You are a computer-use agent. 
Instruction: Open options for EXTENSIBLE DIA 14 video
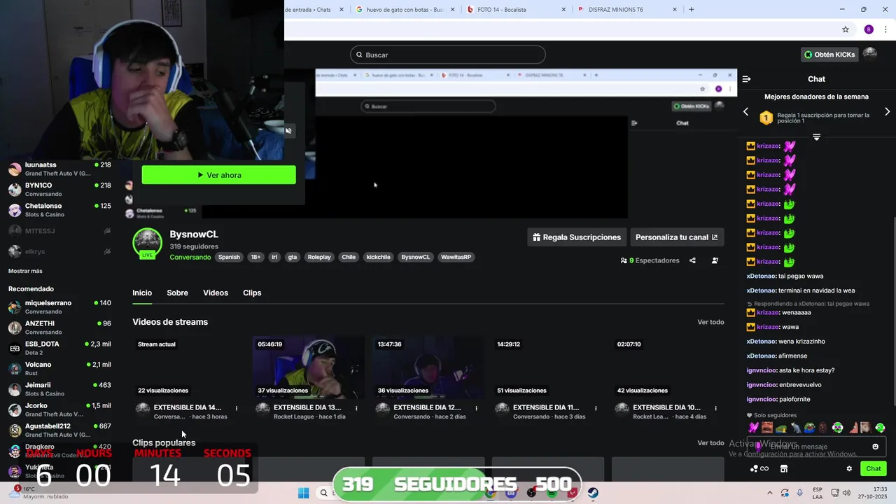(237, 408)
